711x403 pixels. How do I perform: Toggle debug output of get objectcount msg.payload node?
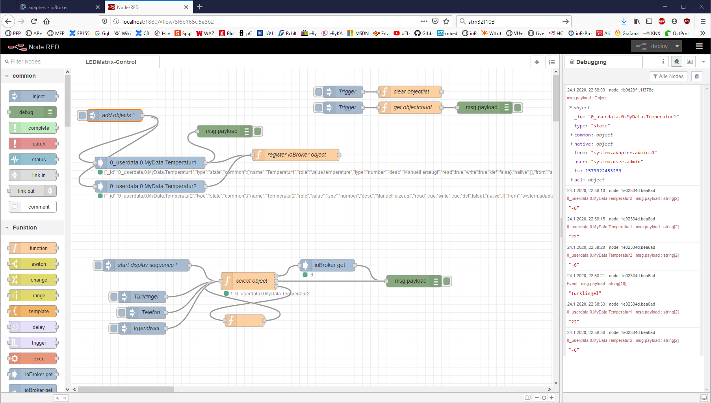click(x=518, y=108)
